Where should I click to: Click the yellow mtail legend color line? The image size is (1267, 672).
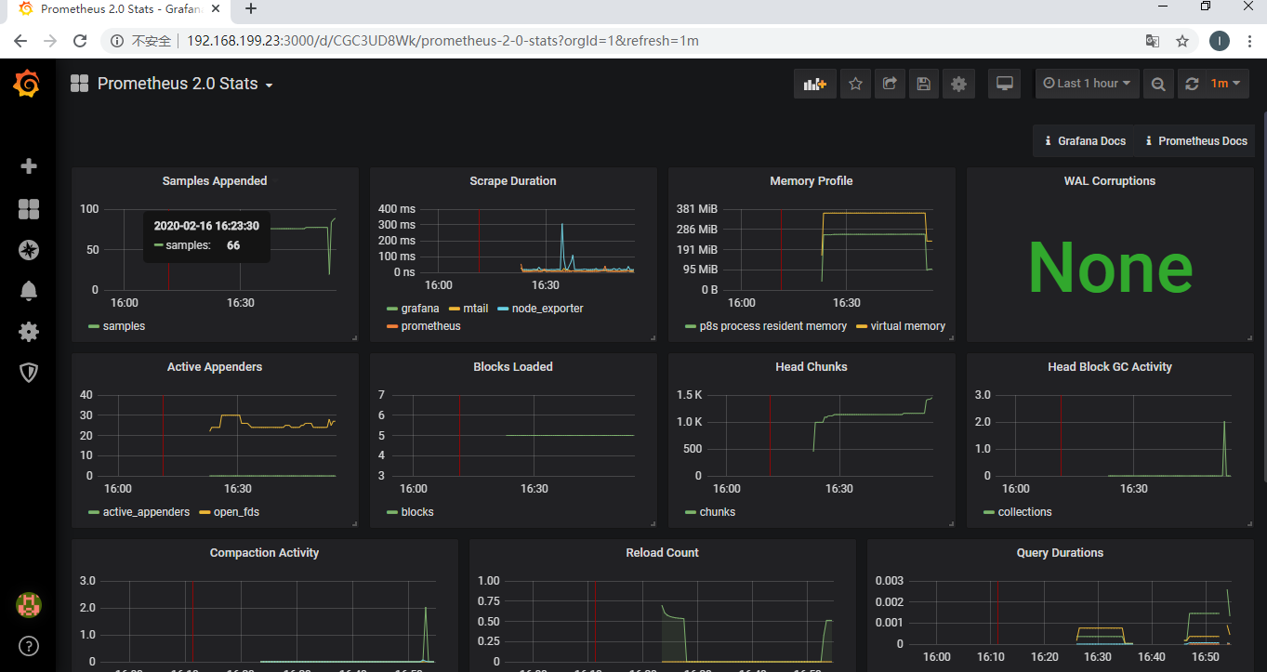tap(455, 309)
